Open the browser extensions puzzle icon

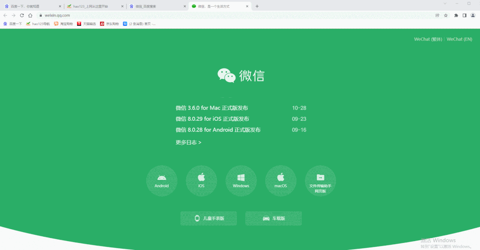(456, 15)
